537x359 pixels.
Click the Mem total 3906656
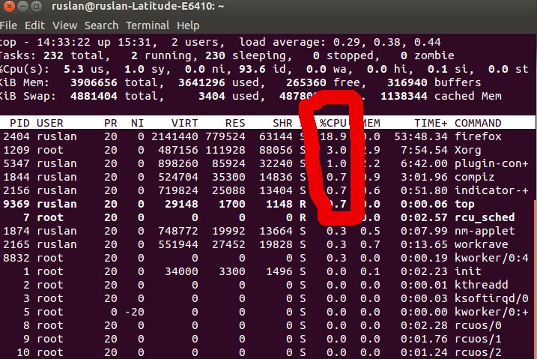click(94, 82)
